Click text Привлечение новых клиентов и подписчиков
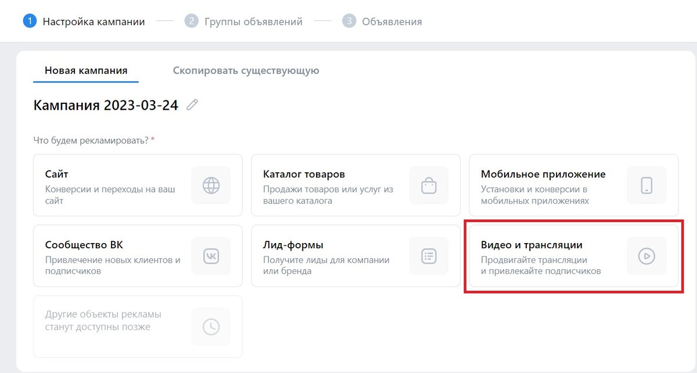 113,265
